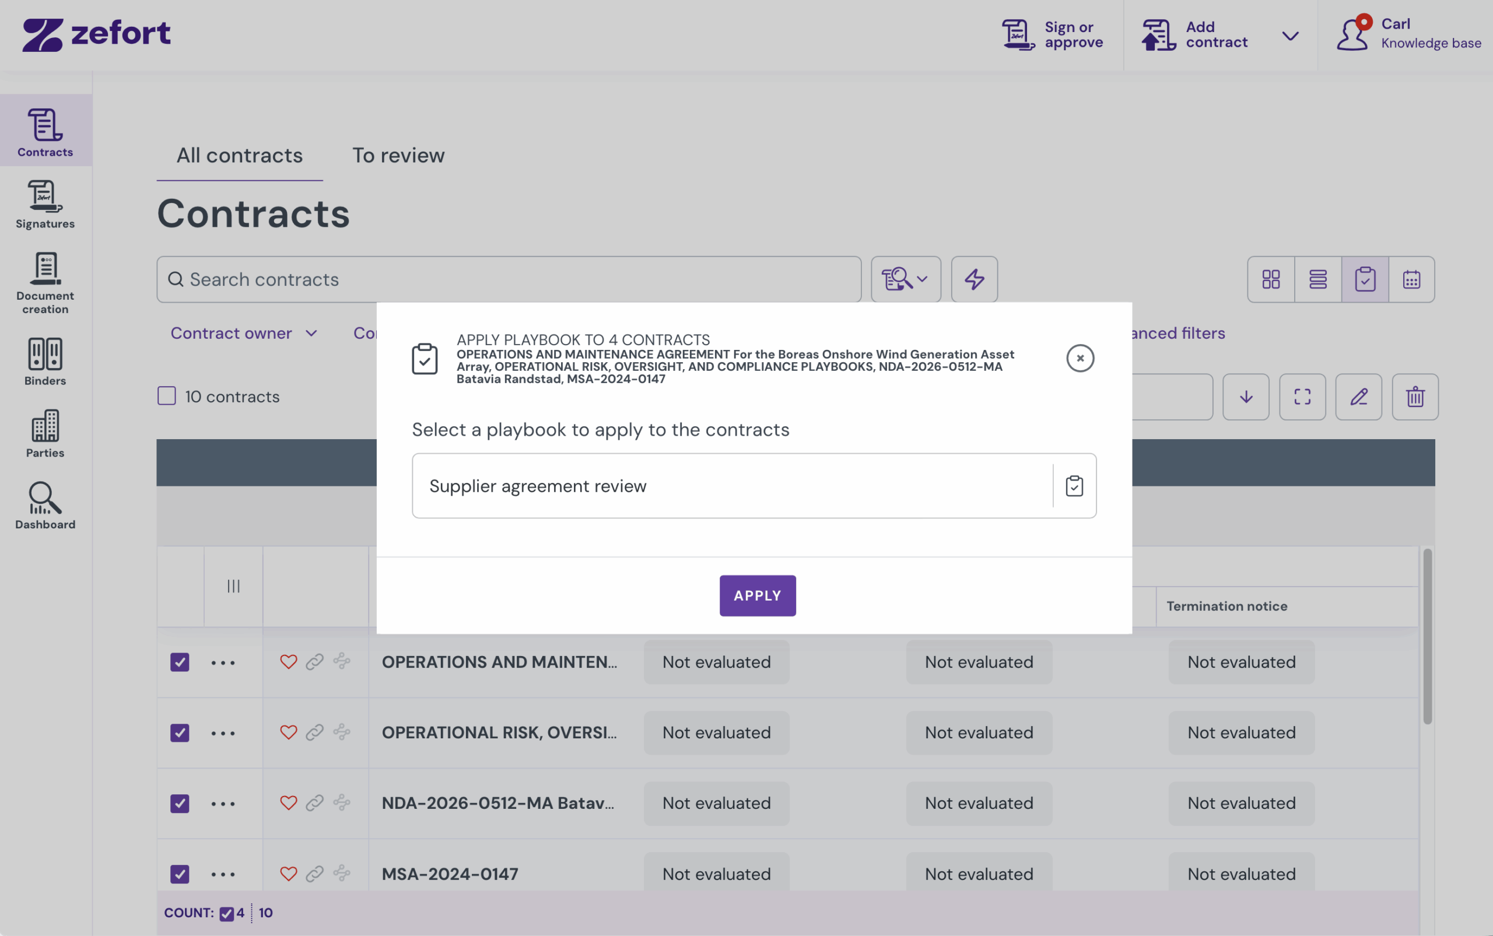
Task: Switch to list rows view icon
Action: 1318,279
